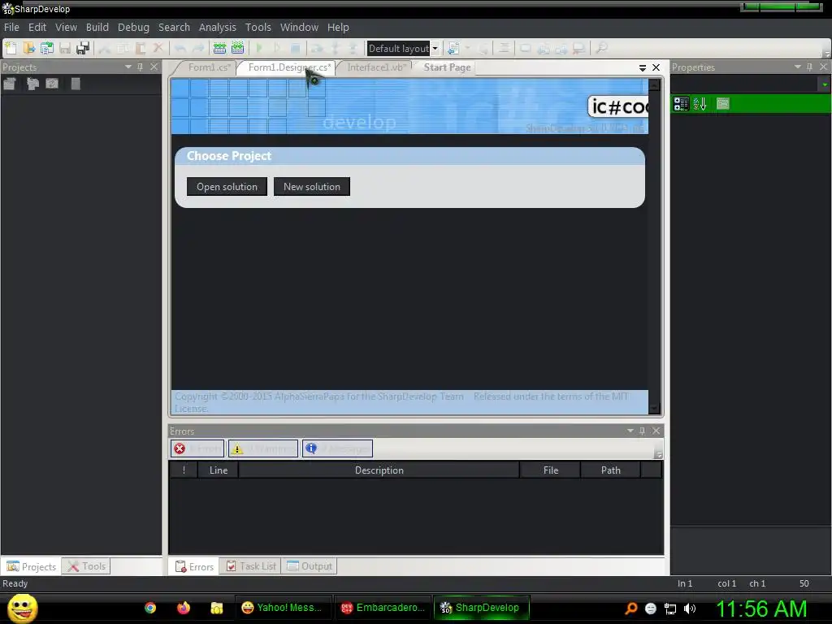Click the Undo toolbar icon
The height and width of the screenshot is (624, 832).
(180, 48)
